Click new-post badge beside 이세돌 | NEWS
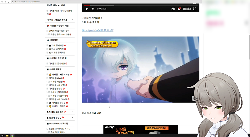The width and height of the screenshot is (250, 137). (x=63, y=78)
